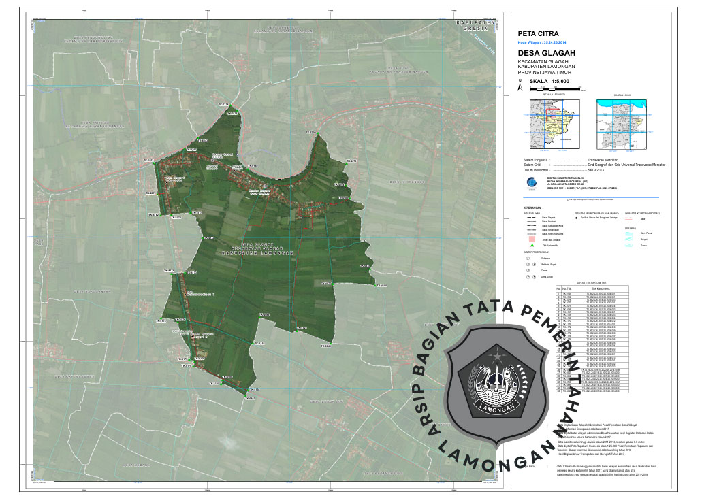Click the Petunjuk Letak Peta inset map
The image size is (702, 496).
pos(554,124)
